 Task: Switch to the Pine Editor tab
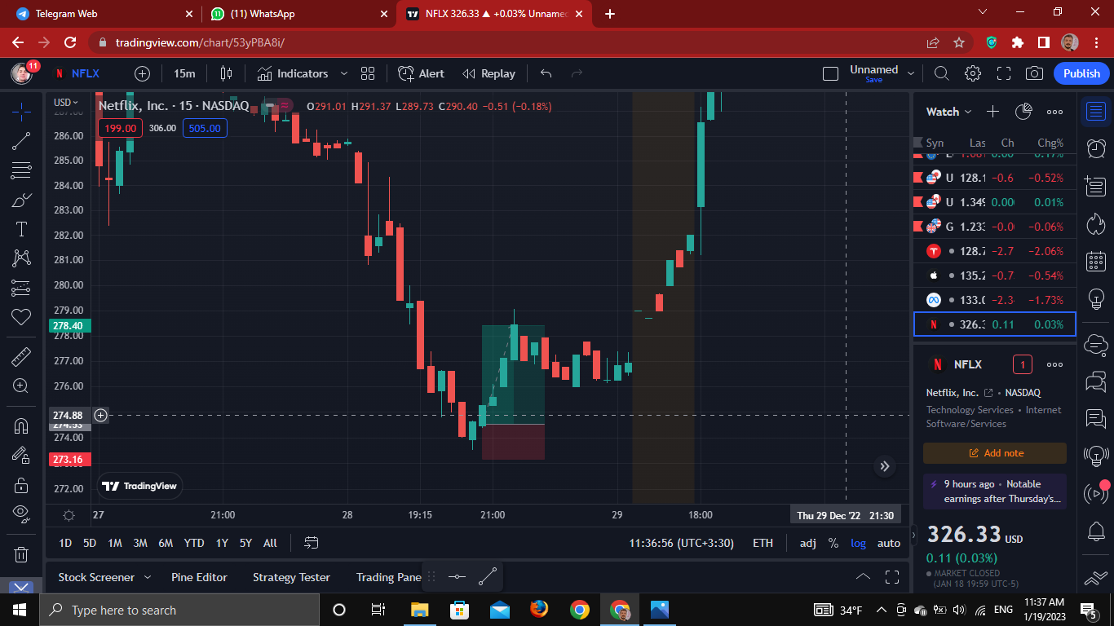(x=199, y=577)
